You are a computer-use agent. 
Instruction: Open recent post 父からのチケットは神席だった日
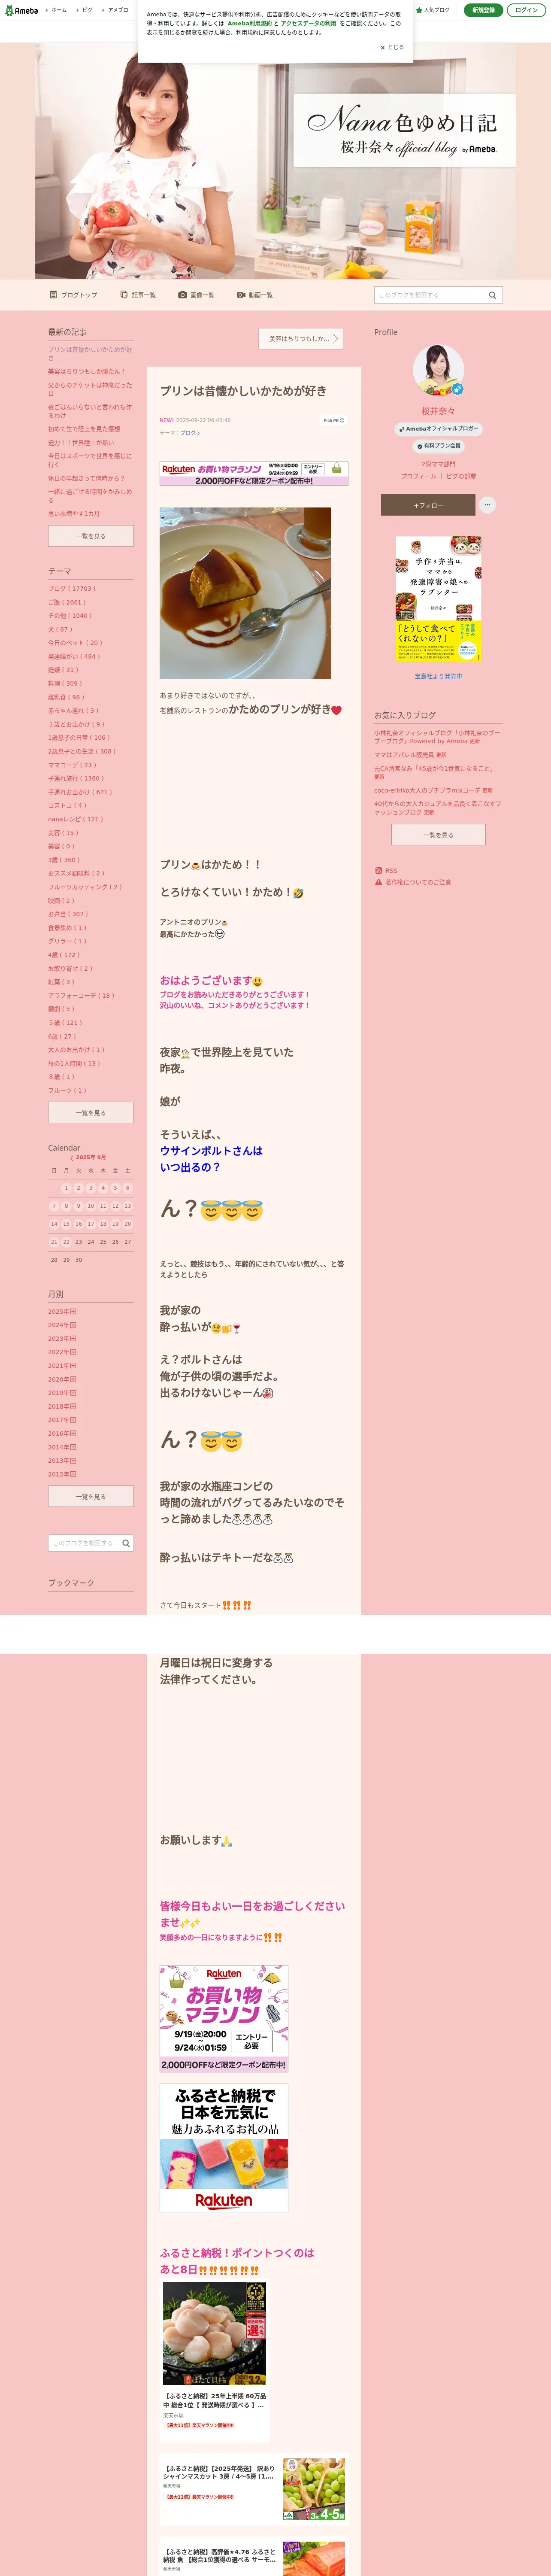(x=90, y=389)
